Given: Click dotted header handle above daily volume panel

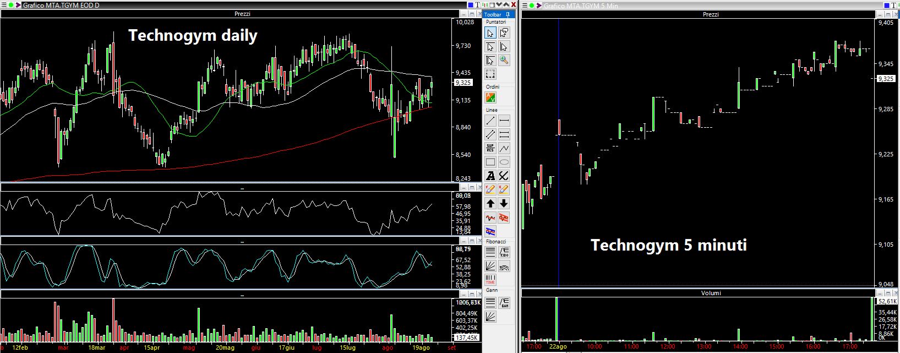Looking at the screenshot, I should click(242, 295).
